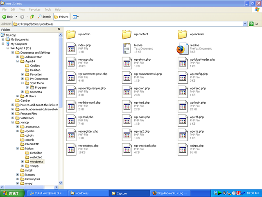The height and width of the screenshot is (197, 262).
Task: Switch to Capture taskbar window
Action: tap(129, 193)
